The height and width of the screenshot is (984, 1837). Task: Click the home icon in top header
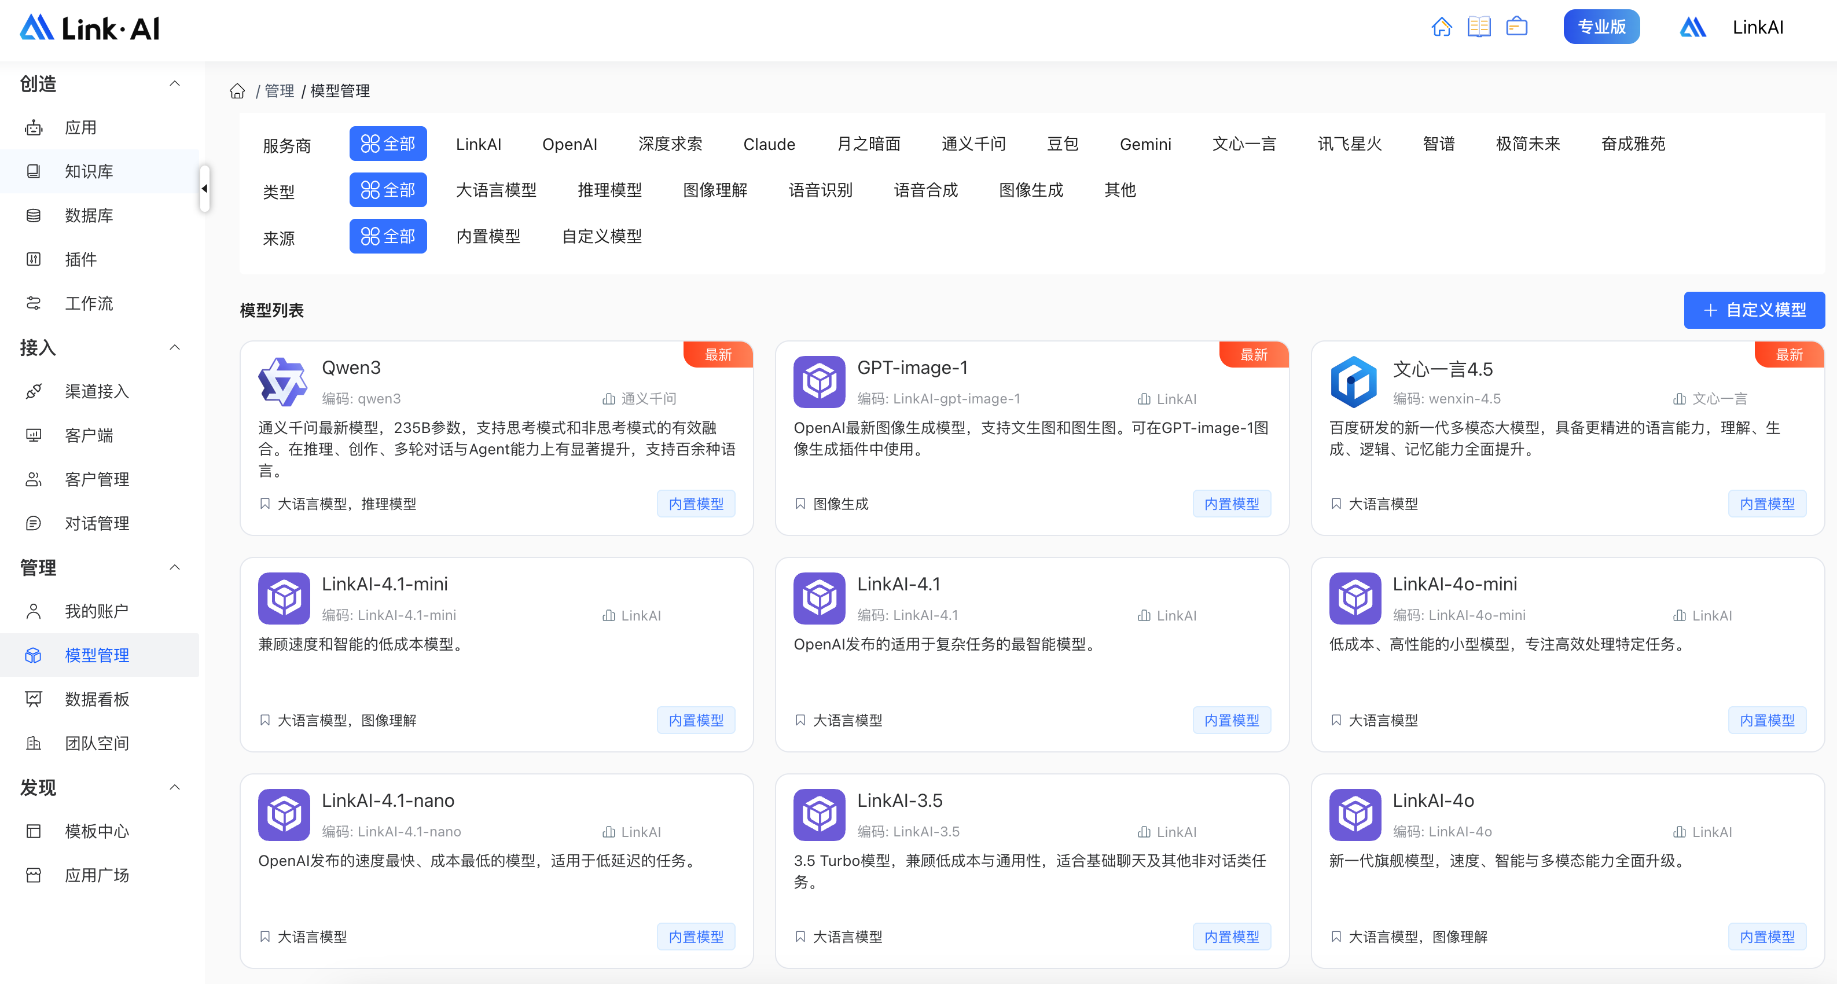point(1441,27)
